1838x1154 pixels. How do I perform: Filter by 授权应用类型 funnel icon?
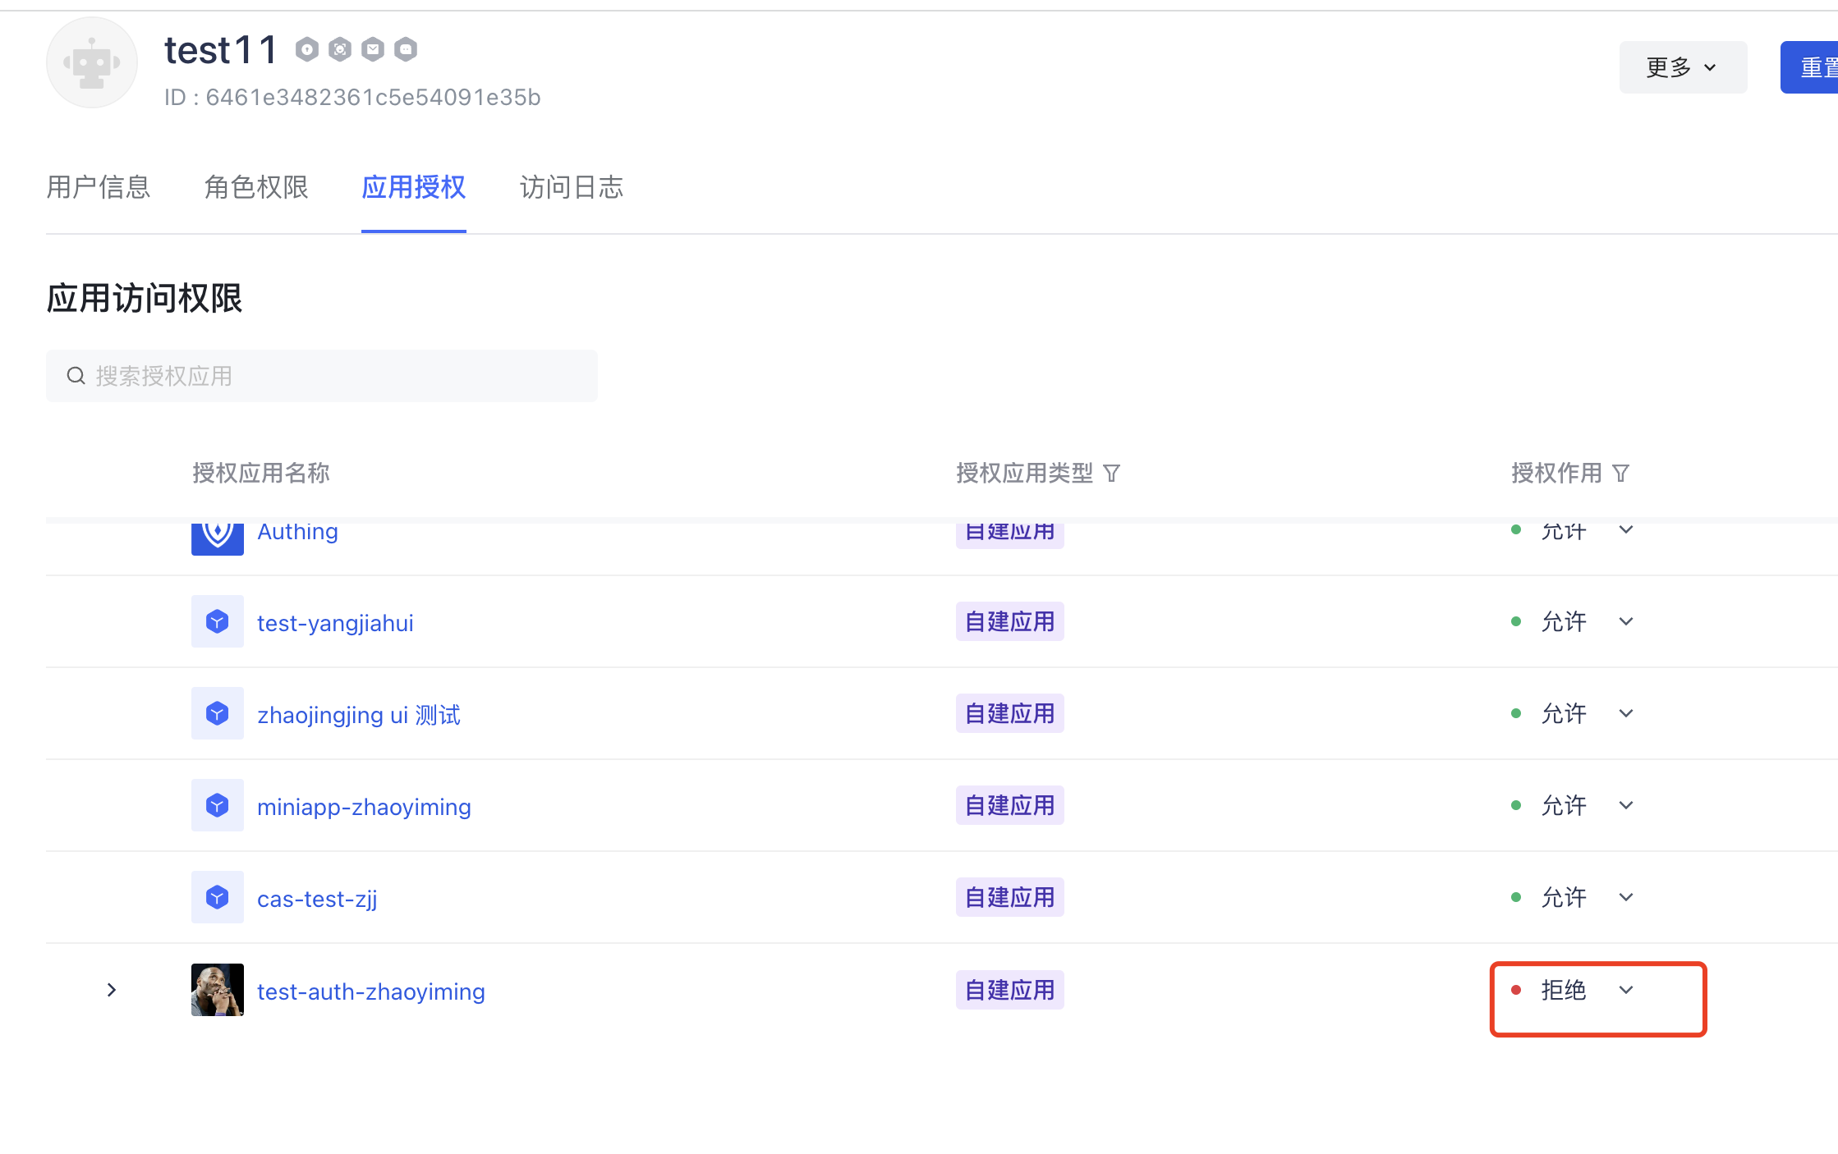pyautogui.click(x=1111, y=474)
